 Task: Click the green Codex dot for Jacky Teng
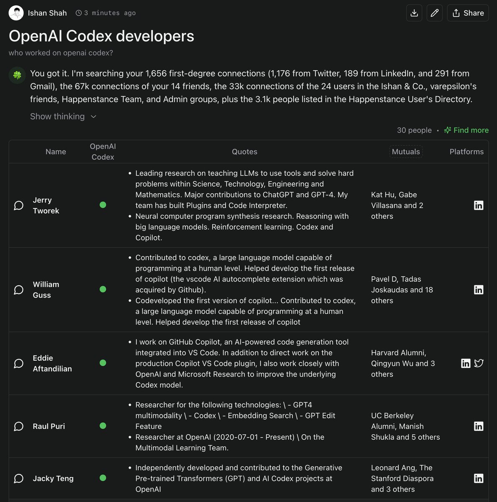[103, 478]
